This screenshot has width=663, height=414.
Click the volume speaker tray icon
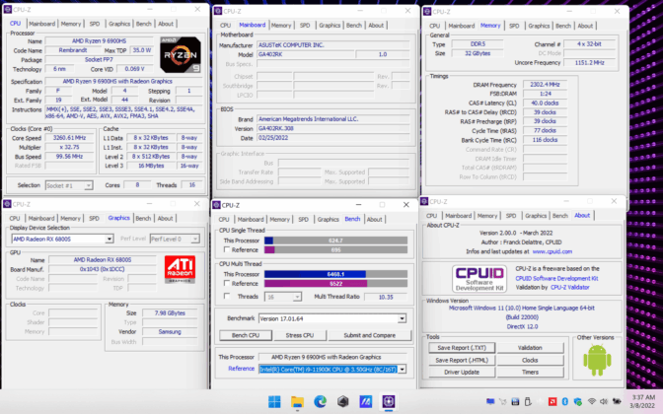604,401
